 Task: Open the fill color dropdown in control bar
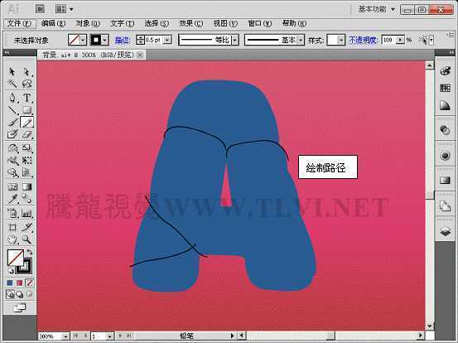click(x=83, y=40)
